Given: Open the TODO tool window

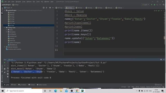Looking at the screenshot, I should click(x=14, y=85).
